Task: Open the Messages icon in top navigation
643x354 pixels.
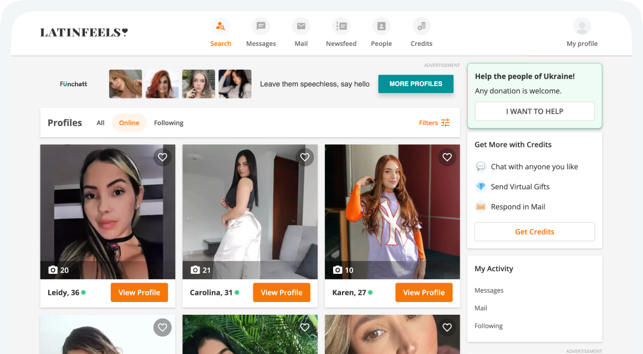Action: 261,26
